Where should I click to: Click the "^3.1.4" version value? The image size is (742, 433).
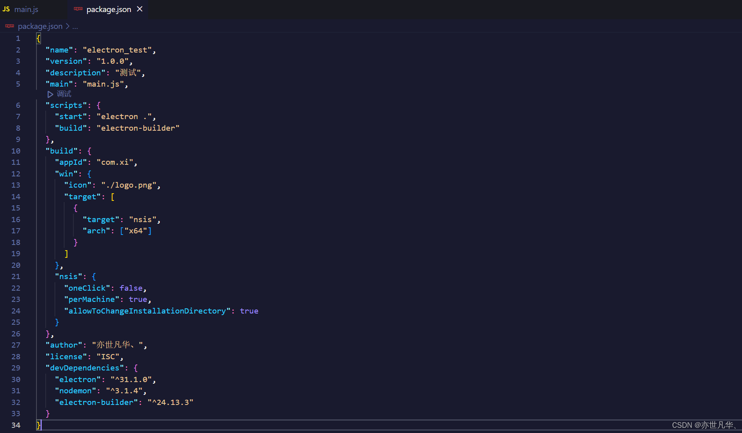click(x=124, y=391)
